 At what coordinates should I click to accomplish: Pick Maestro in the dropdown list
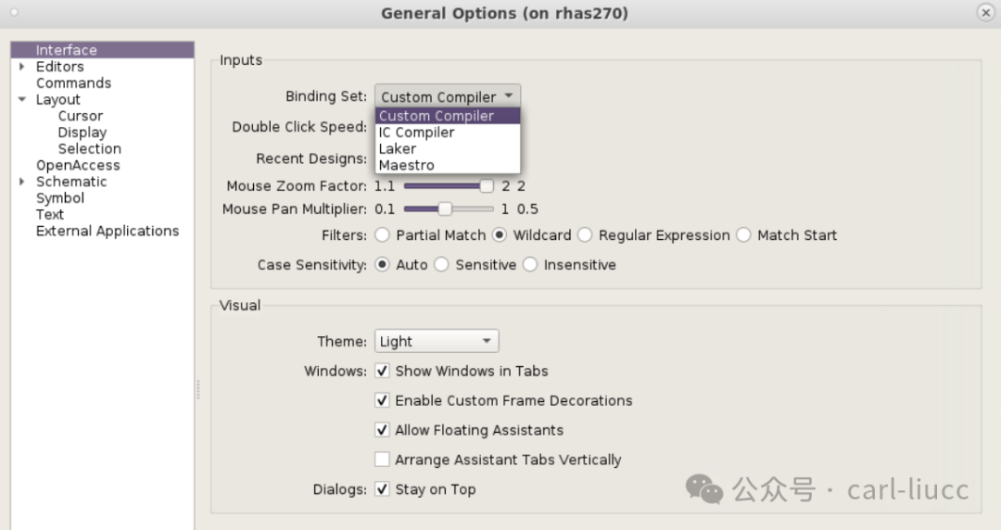point(406,166)
